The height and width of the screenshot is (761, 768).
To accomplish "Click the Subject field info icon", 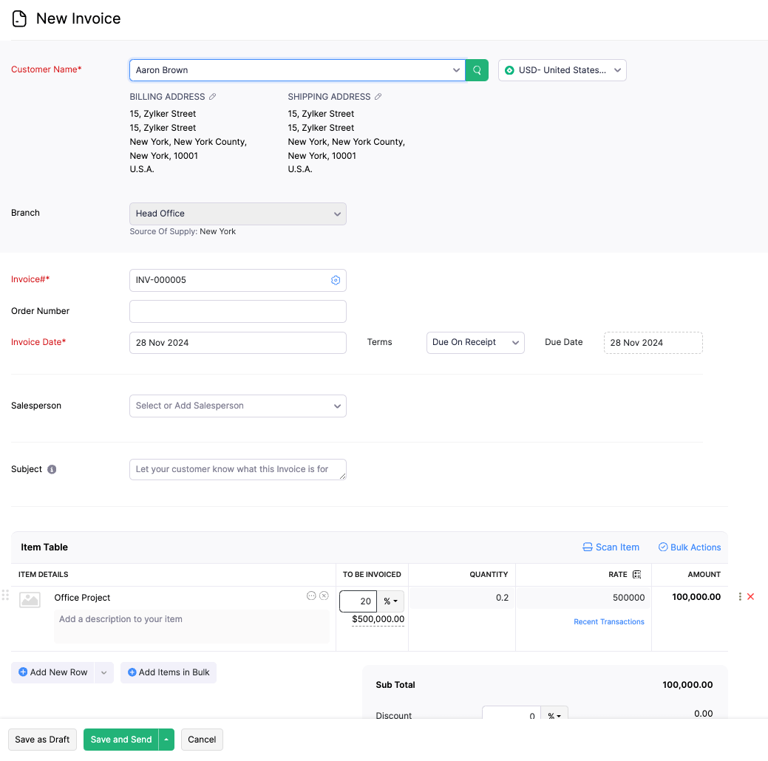I will (51, 469).
